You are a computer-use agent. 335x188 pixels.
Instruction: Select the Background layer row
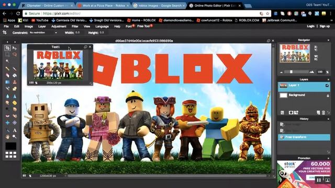(x=304, y=95)
